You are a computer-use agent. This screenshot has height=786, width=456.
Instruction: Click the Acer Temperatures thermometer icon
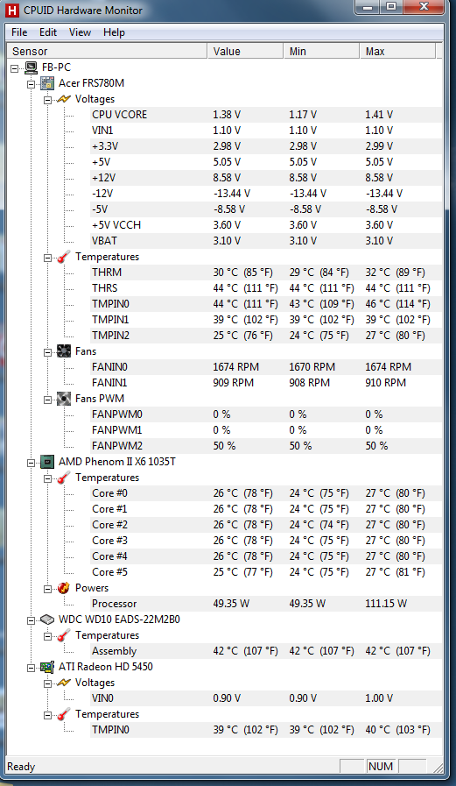tap(64, 257)
